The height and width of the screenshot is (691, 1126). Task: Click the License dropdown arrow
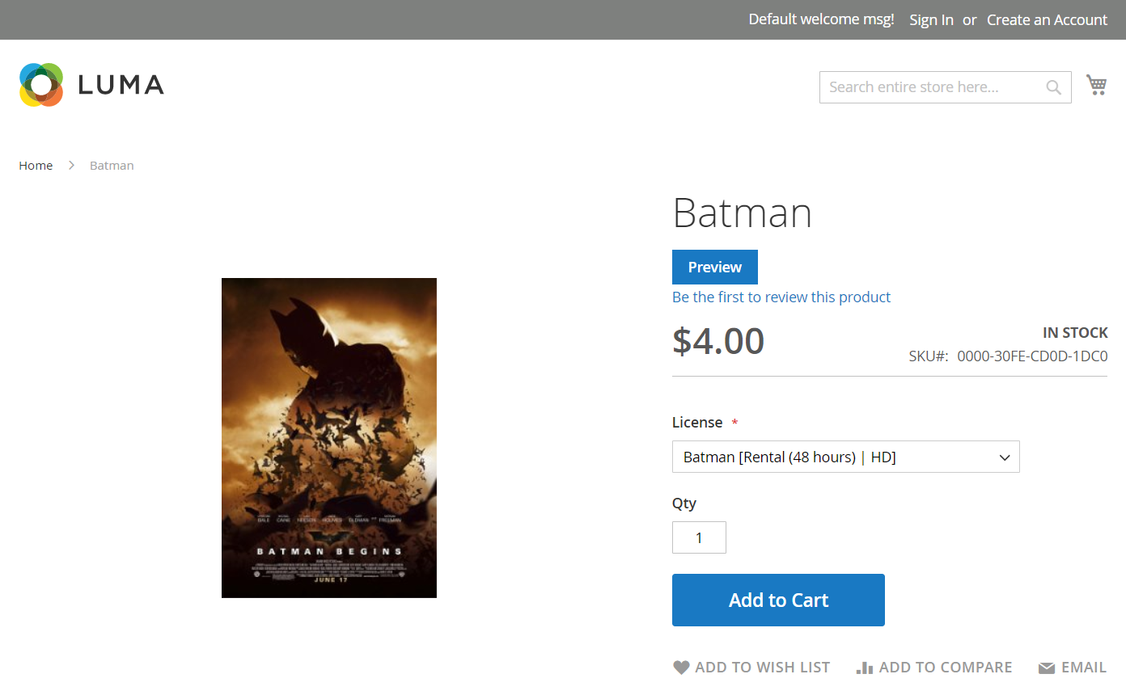click(1005, 457)
